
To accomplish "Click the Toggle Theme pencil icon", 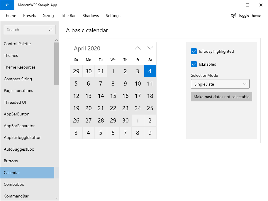I will [233, 15].
